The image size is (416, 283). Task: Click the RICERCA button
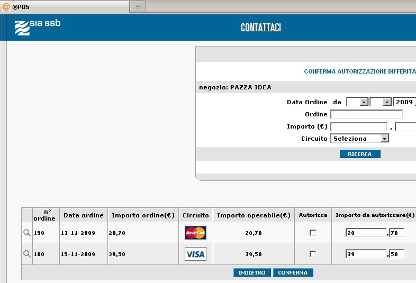pos(360,154)
